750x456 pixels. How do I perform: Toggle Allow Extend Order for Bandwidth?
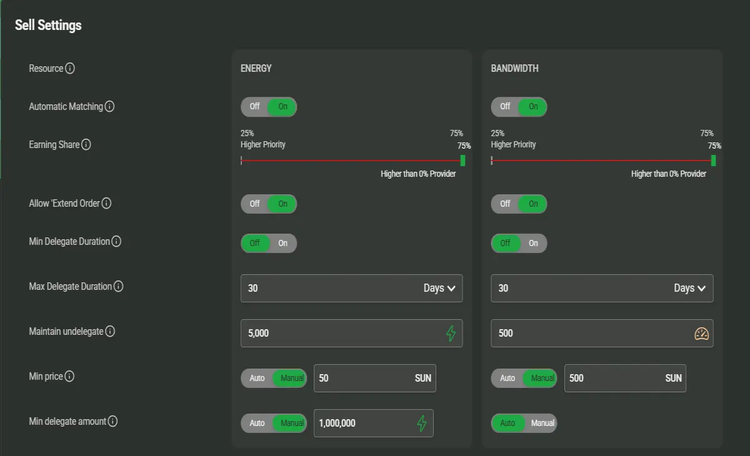coord(519,204)
